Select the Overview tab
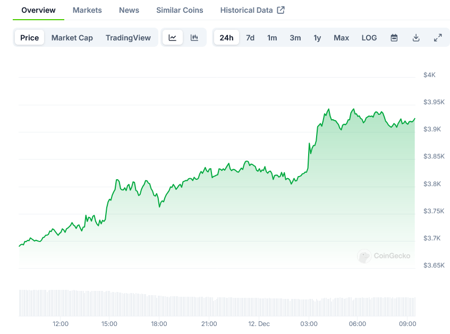 pyautogui.click(x=38, y=10)
